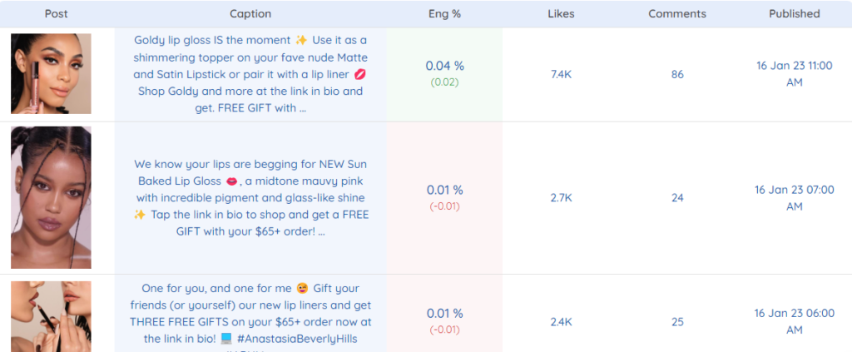Sort table by Published column
The width and height of the screenshot is (852, 352).
point(795,14)
